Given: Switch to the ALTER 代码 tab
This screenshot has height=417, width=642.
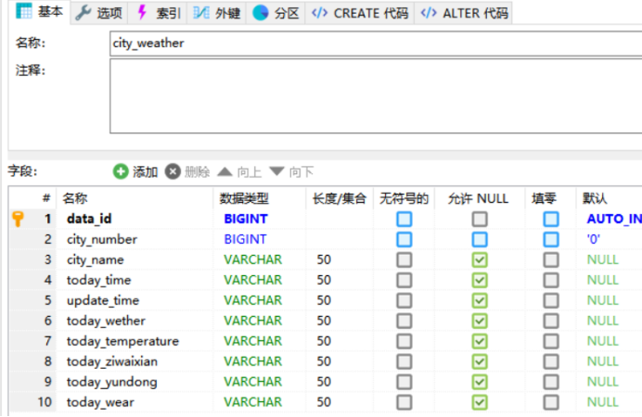Looking at the screenshot, I should click(x=464, y=13).
